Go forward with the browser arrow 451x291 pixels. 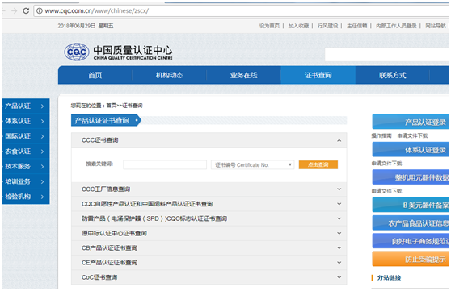point(14,11)
